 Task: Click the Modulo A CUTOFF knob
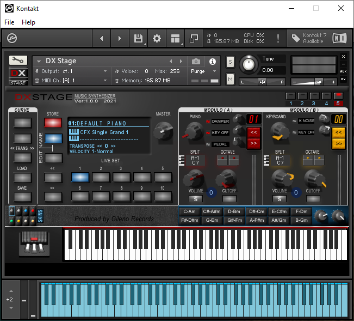(x=226, y=179)
